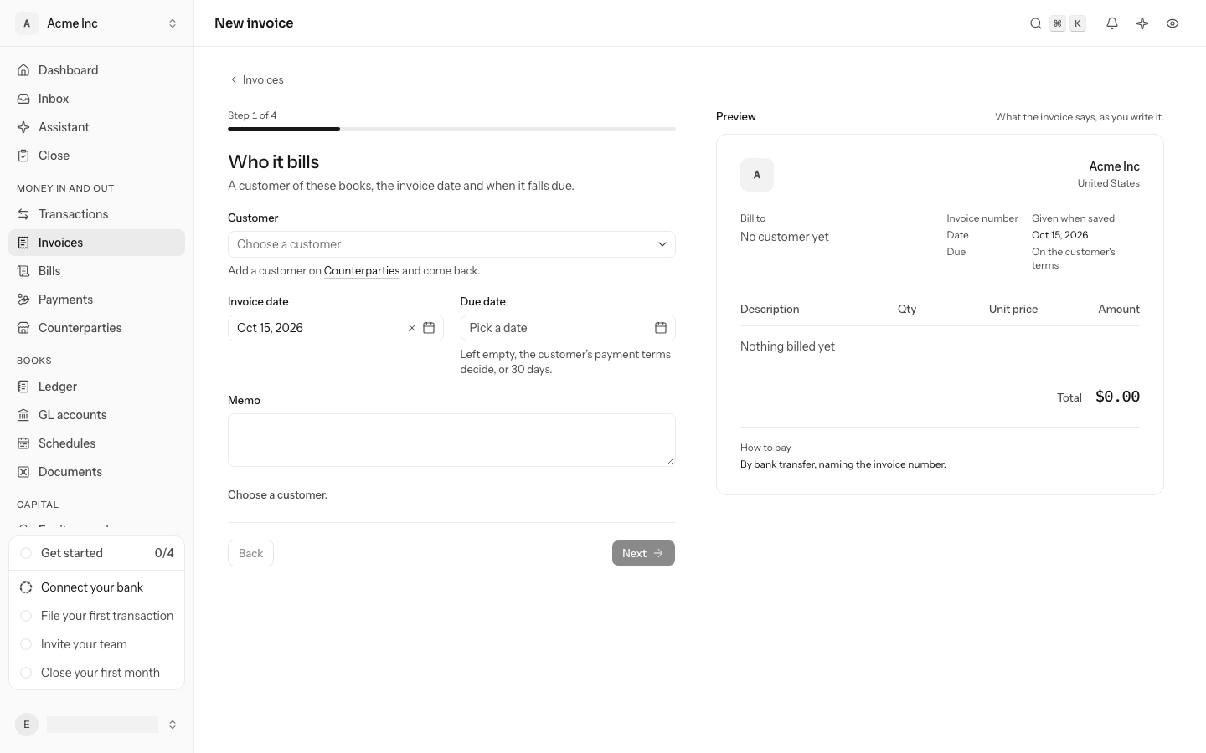Image resolution: width=1206 pixels, height=753 pixels.
Task: Check off Invite your team step
Action: tap(26, 644)
